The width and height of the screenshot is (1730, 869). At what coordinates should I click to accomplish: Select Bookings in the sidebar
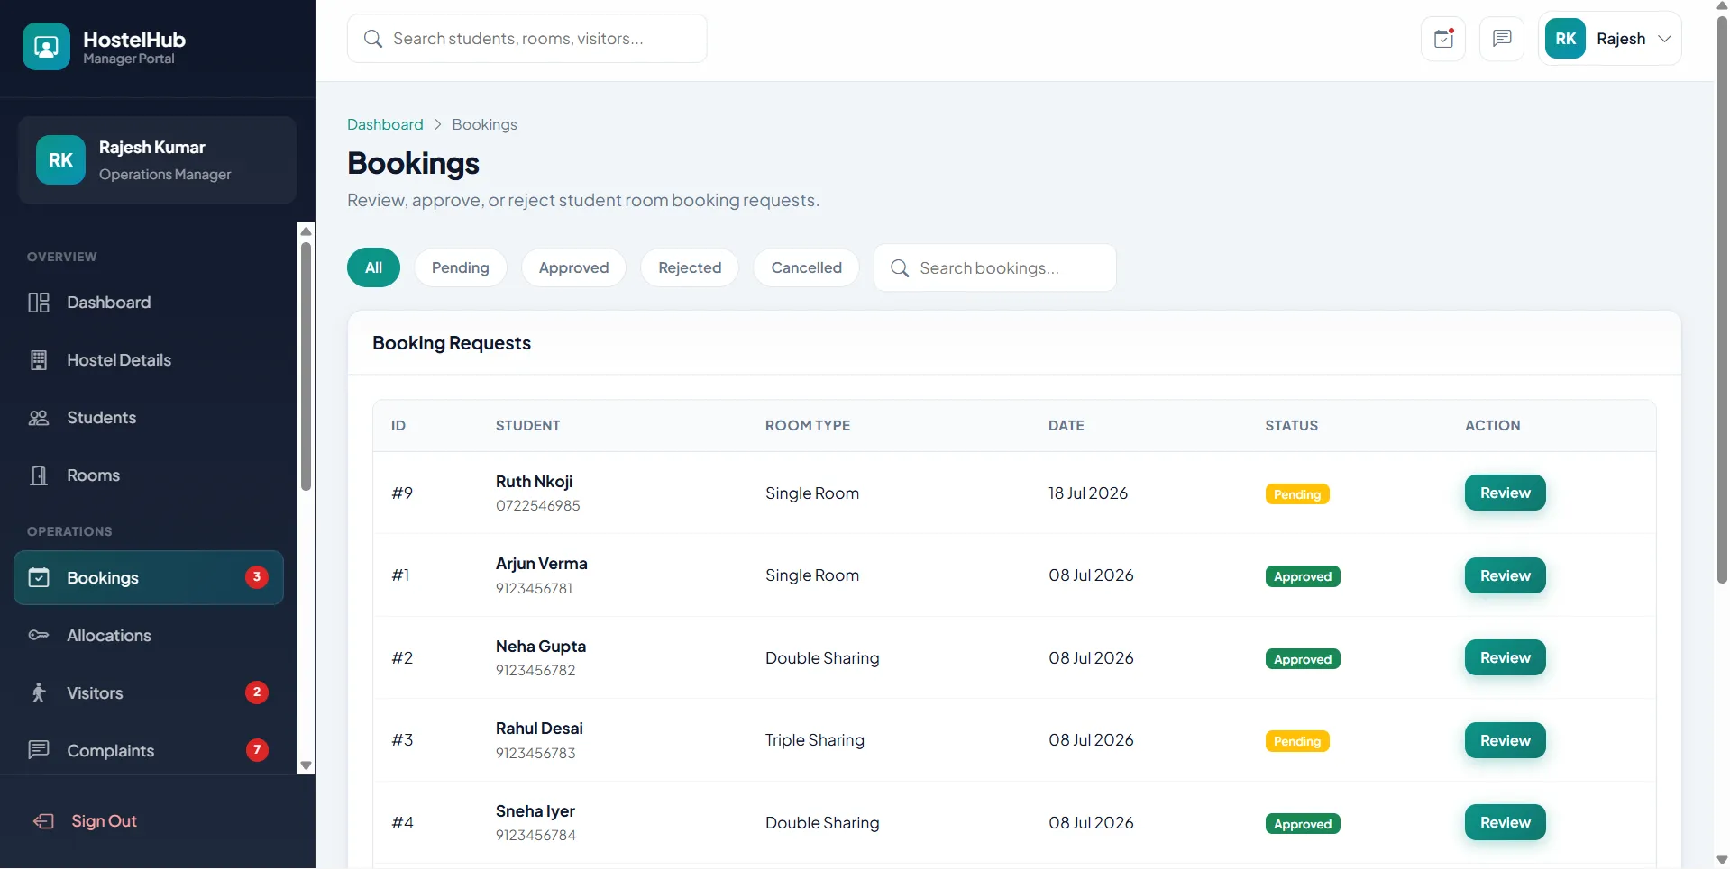coord(149,578)
